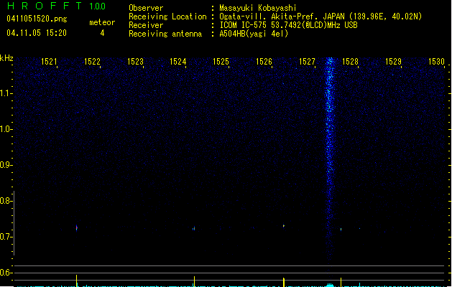Viewport: 452px width, 287px height.
Task: Click the meteor echo spot after 1524
Action: [x=194, y=229]
